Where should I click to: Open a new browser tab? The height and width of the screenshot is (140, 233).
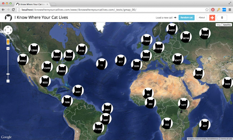coord(53,4)
